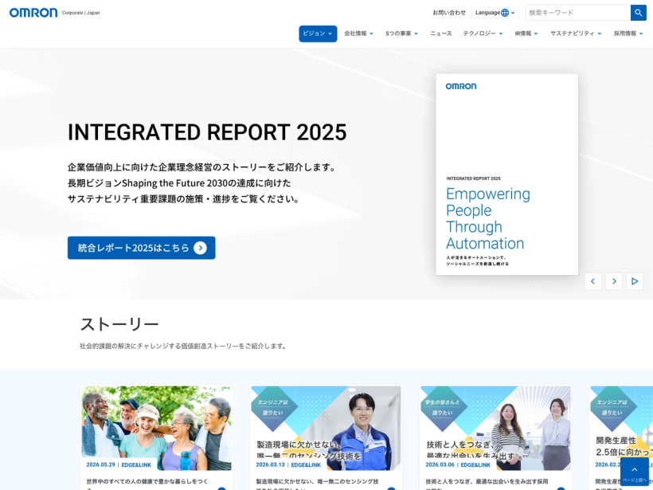Click the arrow circle in 統合レポート2025 button
Image resolution: width=653 pixels, height=490 pixels.
point(201,248)
